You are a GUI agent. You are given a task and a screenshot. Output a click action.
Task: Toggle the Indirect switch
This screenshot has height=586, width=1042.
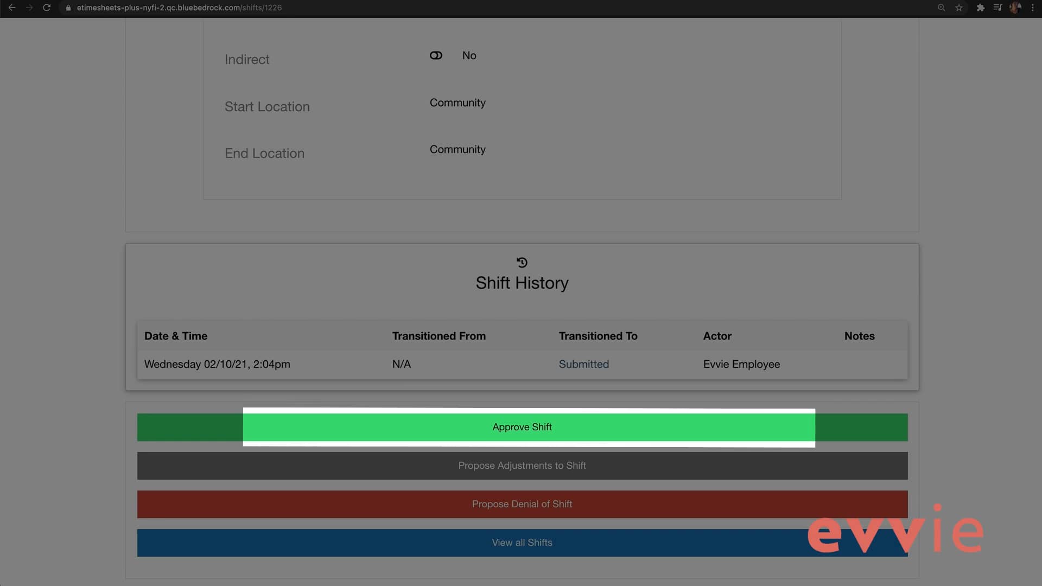[x=436, y=55]
